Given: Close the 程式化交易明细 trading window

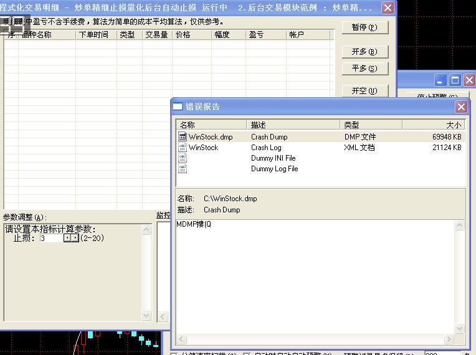Looking at the screenshot, I should click(x=388, y=8).
